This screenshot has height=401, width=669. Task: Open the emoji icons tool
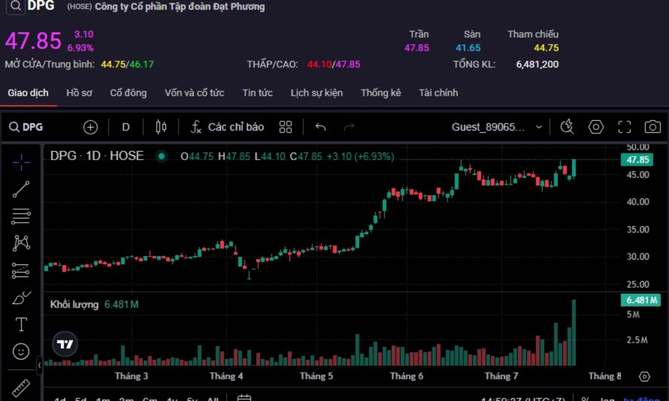pos(21,351)
